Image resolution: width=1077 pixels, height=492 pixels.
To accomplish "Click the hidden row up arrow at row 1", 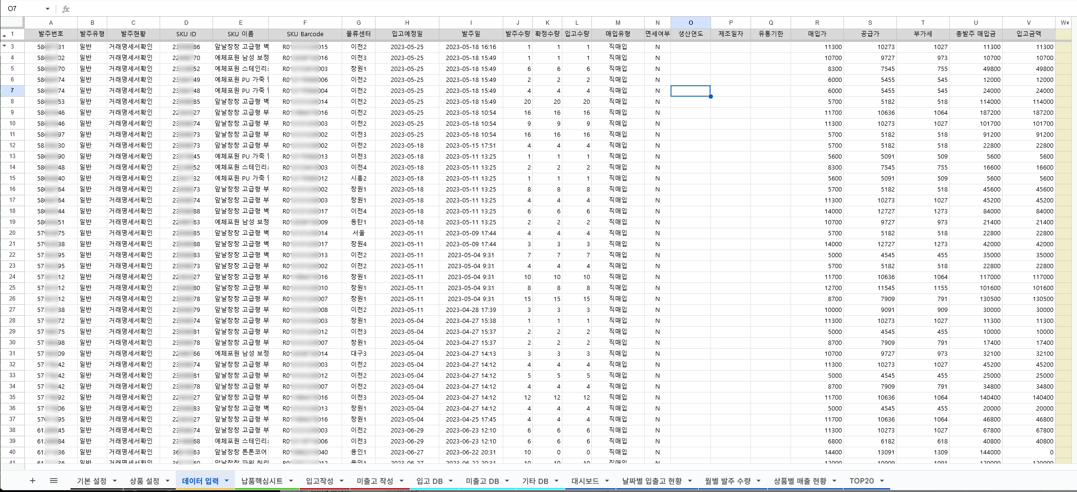I will tap(4, 35).
